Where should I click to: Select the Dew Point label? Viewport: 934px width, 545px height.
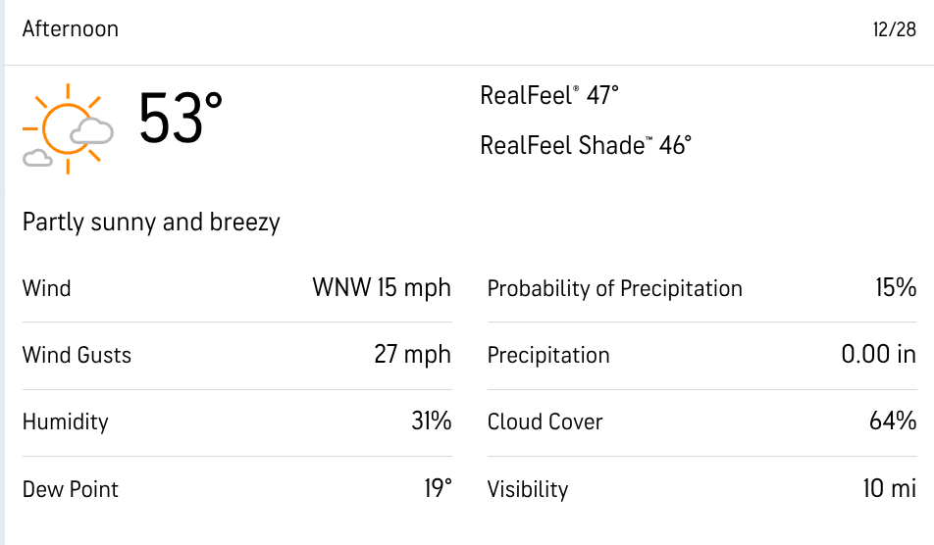point(71,488)
